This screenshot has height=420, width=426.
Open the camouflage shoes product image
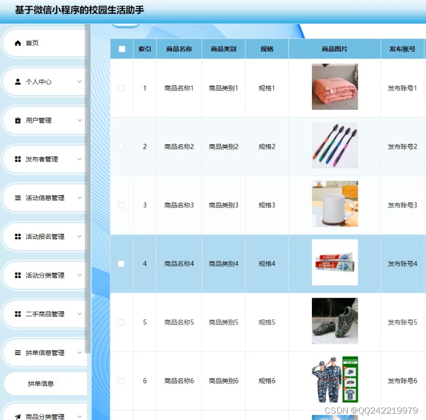pos(335,321)
